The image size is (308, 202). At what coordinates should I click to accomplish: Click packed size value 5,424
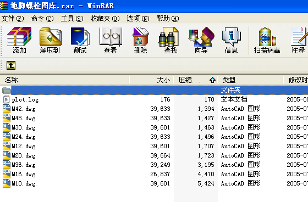pos(206,183)
